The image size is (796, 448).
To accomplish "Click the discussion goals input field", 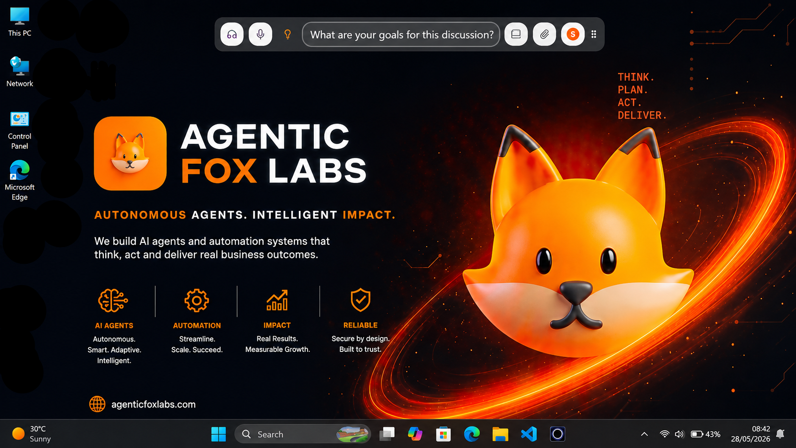I will pos(401,34).
